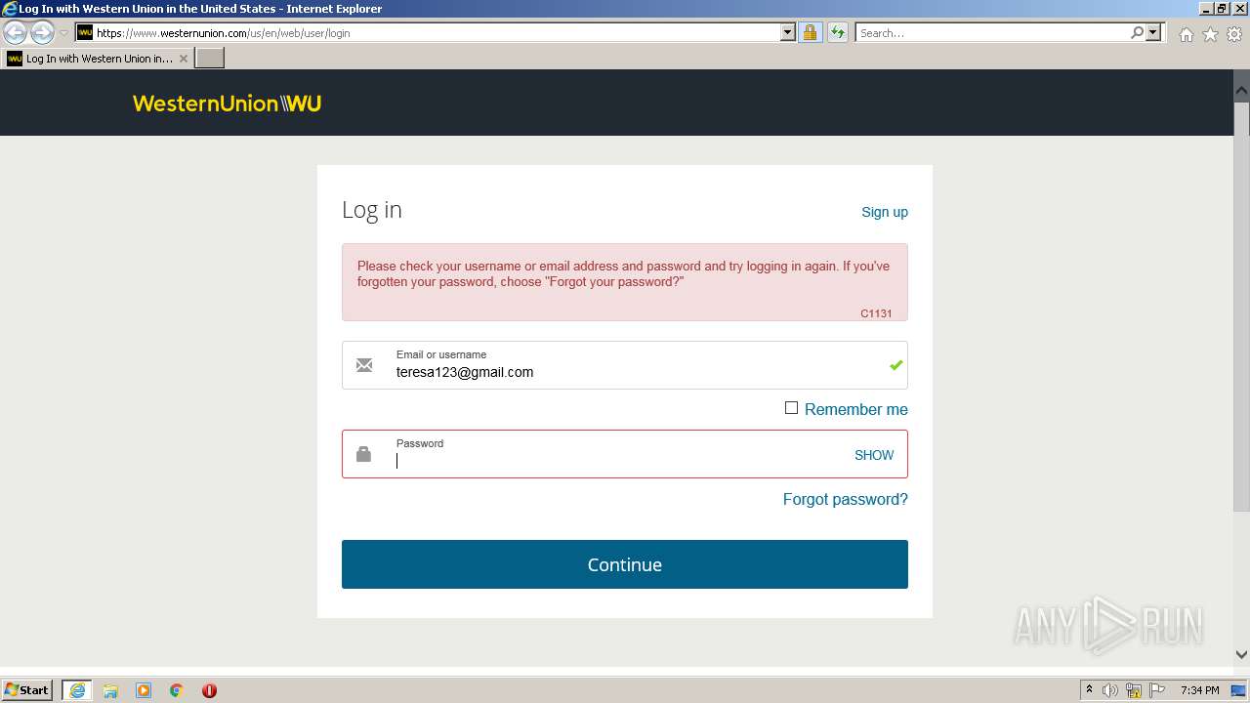1250x703 pixels.
Task: Click the security lock icon in address bar
Action: pyautogui.click(x=810, y=32)
